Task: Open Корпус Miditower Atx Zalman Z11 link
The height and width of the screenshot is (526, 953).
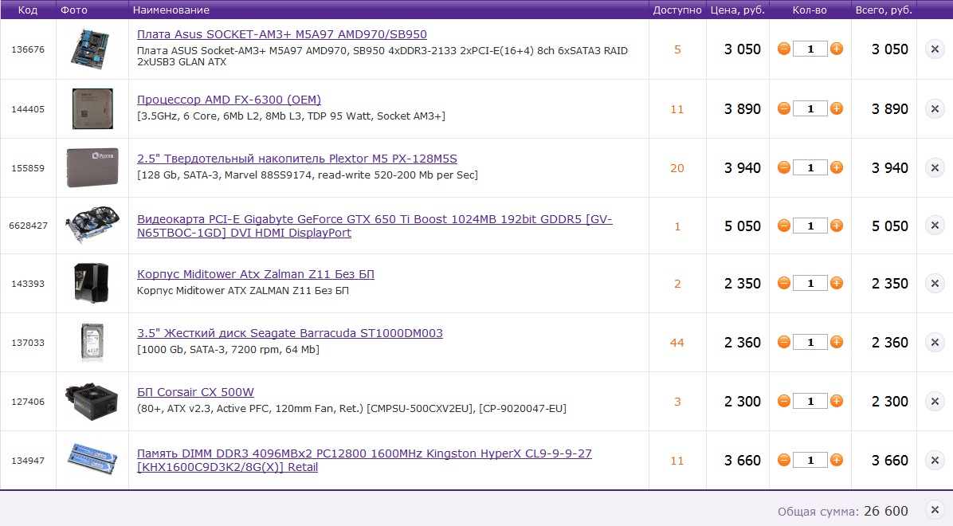Action: pyautogui.click(x=255, y=274)
